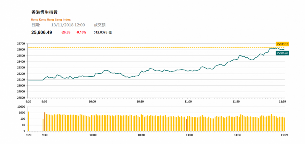Viewport: 305px width, 144px height.
Task: Click the 9:30 label under the price chart
Action: click(45, 102)
